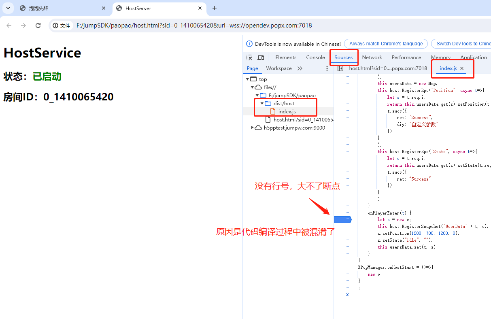Screen dimensions: 491x319
Task: Open the Sources pane three-dot menu
Action: (327, 68)
